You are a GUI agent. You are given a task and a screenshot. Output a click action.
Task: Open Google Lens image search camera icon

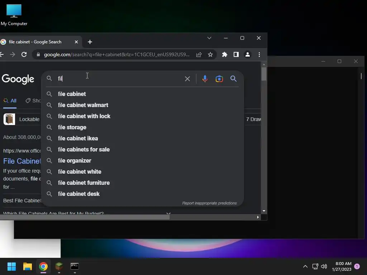click(x=219, y=79)
